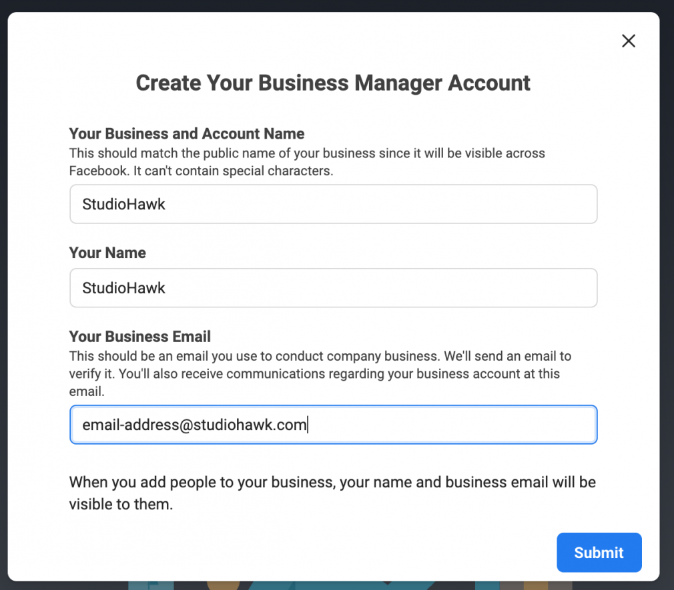Click the dark overlay above the dialog
The image size is (674, 590).
(x=334, y=5)
